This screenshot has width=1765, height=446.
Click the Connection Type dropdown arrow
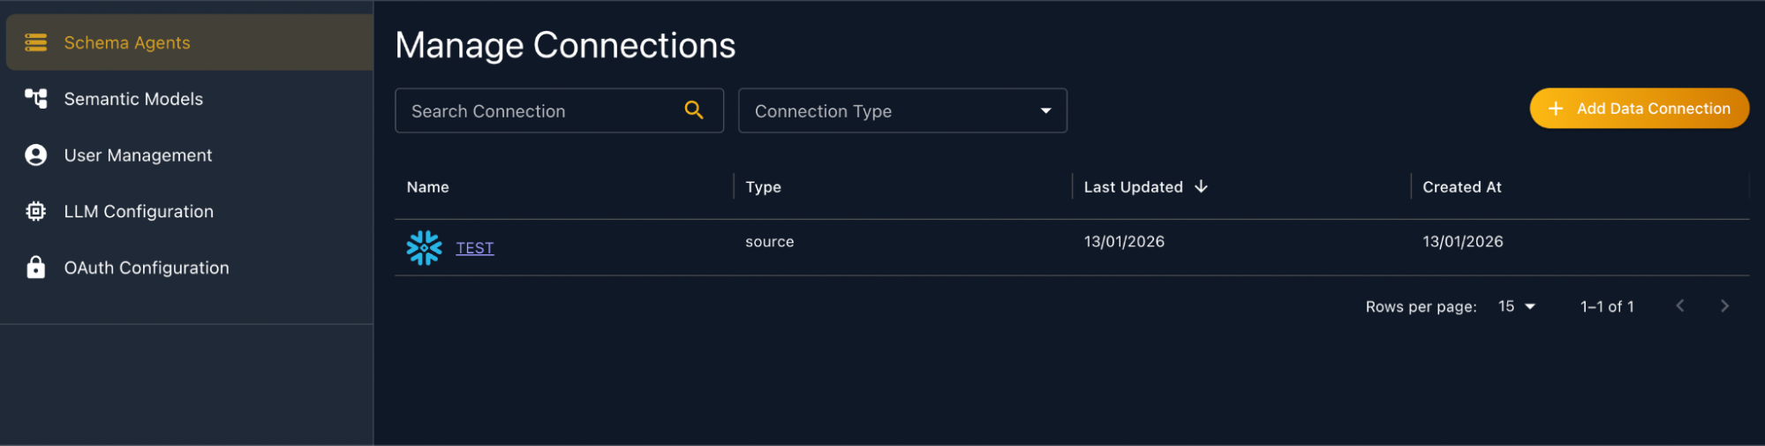[1045, 111]
